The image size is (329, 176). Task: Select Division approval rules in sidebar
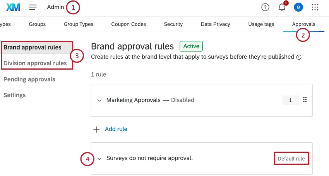pos(35,63)
